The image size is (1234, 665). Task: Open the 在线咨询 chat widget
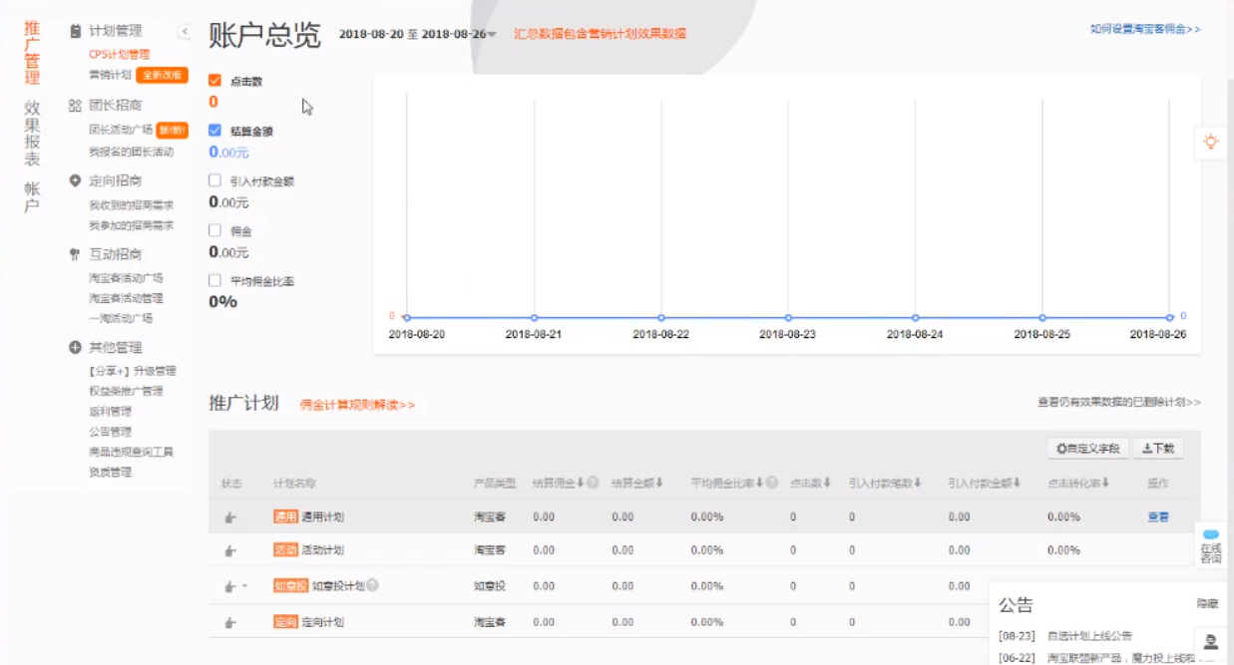point(1210,547)
